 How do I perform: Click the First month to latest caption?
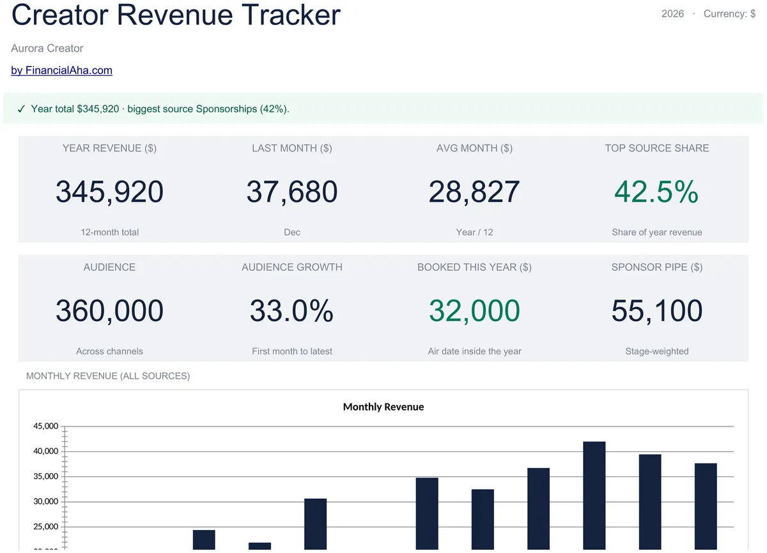tap(292, 351)
